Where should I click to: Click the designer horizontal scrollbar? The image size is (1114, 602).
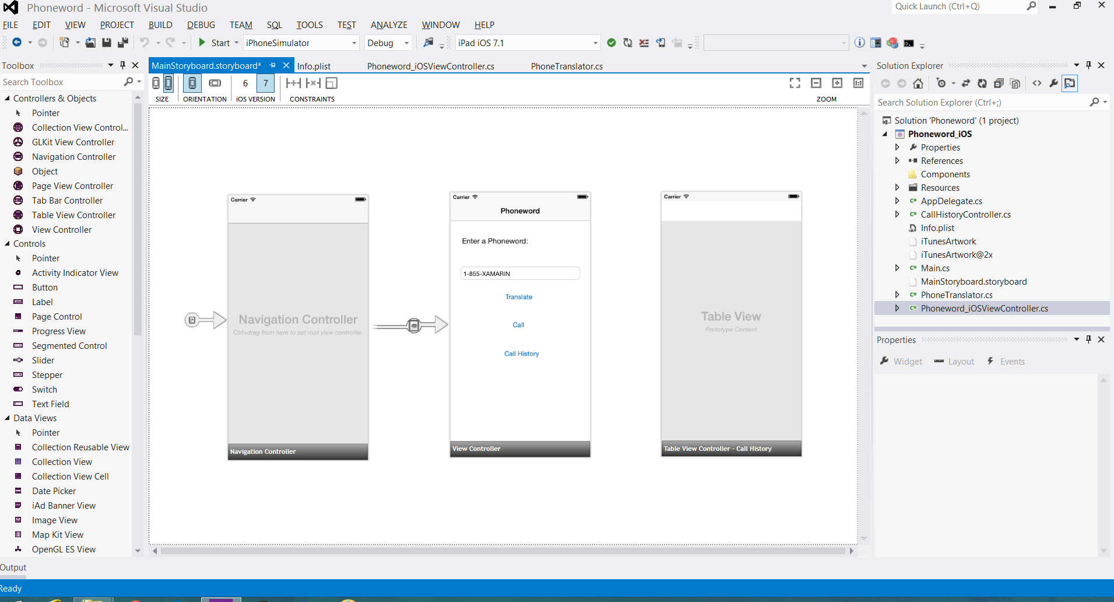502,551
